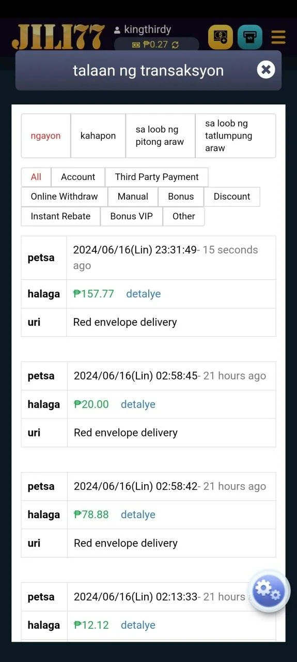The height and width of the screenshot is (662, 297).
Task: View detalye for the ₱20.00 entry
Action: 138,404
